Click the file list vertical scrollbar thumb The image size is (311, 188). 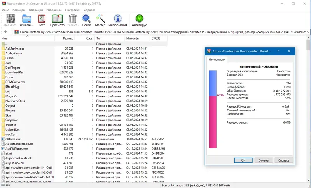pos(308,45)
